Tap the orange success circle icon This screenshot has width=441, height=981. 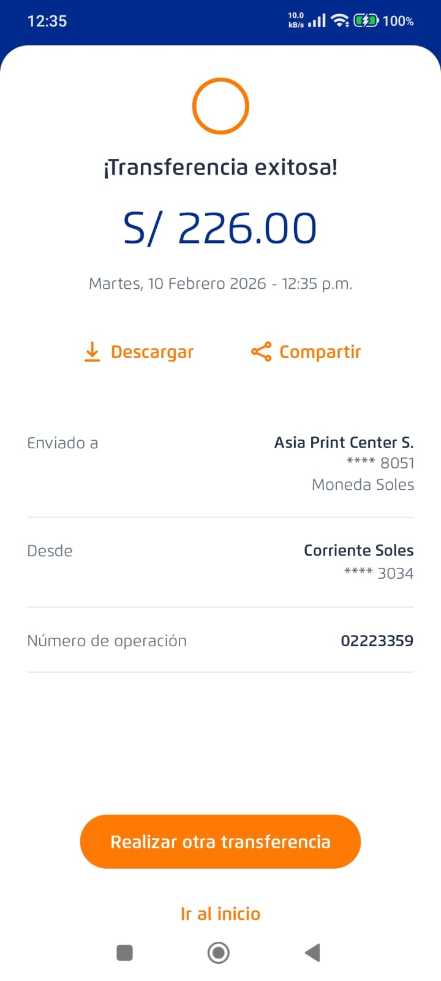pyautogui.click(x=221, y=106)
